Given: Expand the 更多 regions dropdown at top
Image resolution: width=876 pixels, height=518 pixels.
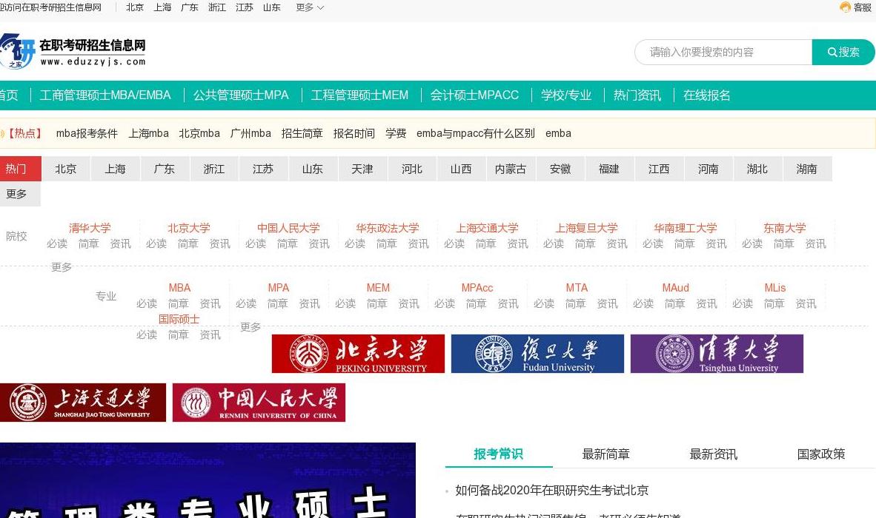Looking at the screenshot, I should (310, 7).
